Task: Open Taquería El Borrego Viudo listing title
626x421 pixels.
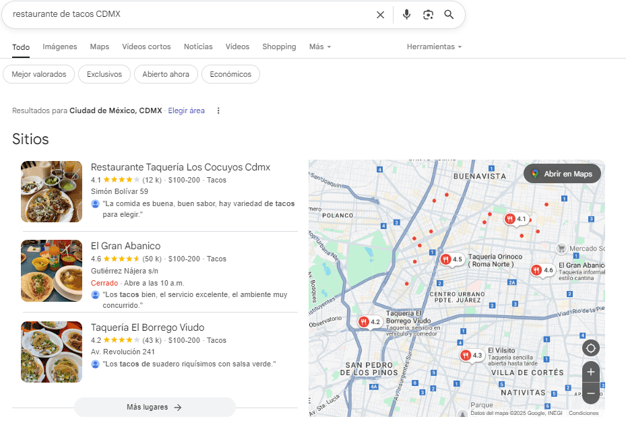Action: pyautogui.click(x=148, y=327)
